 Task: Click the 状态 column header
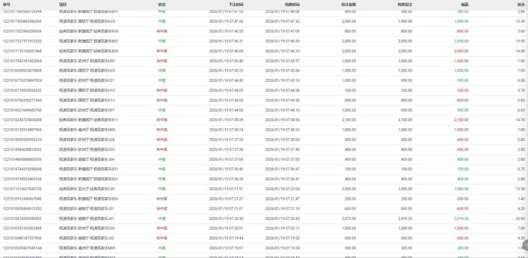pyautogui.click(x=162, y=4)
